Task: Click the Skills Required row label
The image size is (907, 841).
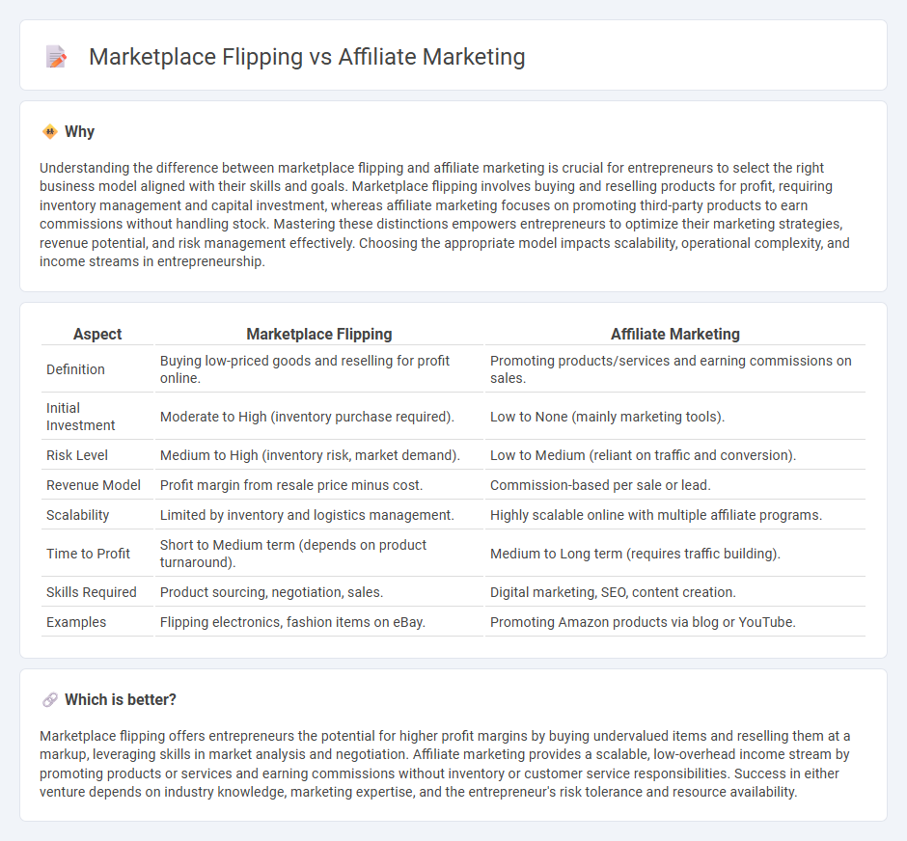Action: (x=92, y=592)
